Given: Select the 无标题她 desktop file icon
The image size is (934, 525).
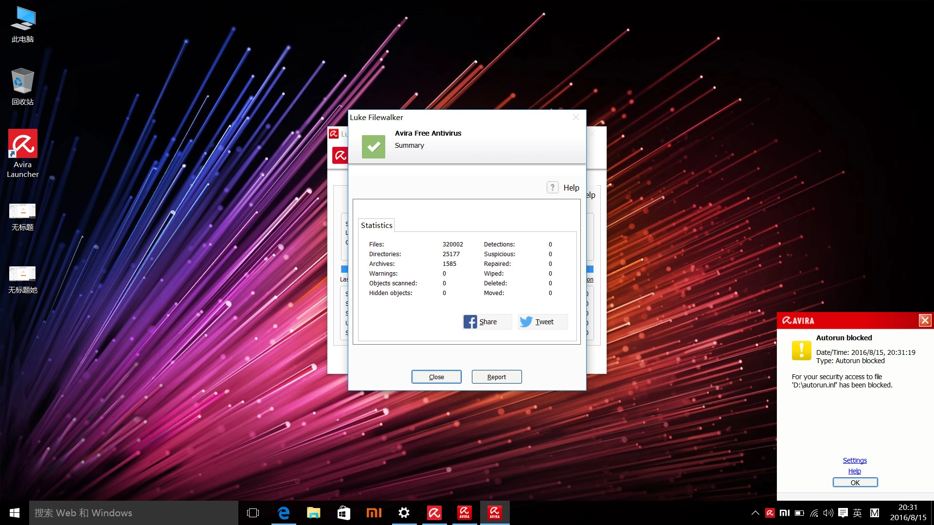Looking at the screenshot, I should point(23,280).
